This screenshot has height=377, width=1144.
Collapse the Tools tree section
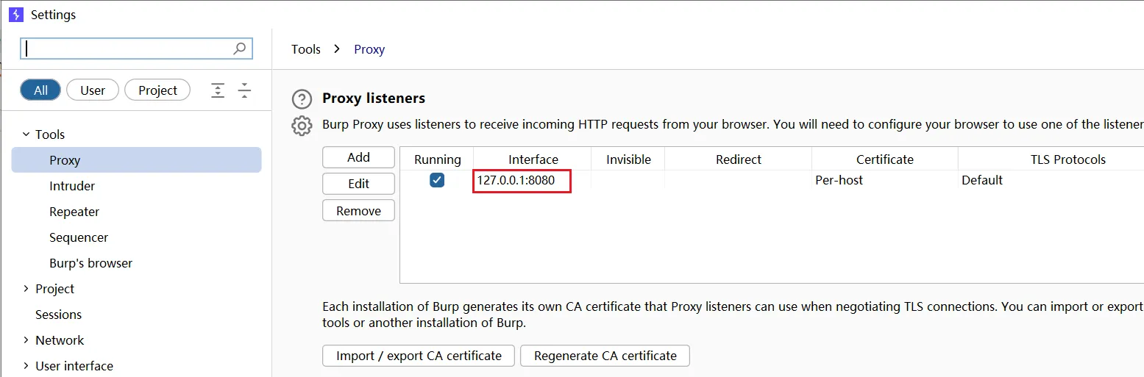(x=26, y=134)
